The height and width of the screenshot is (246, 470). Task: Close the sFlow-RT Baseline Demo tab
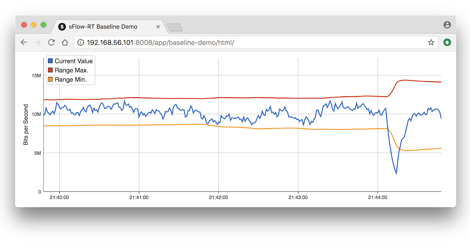tap(158, 27)
